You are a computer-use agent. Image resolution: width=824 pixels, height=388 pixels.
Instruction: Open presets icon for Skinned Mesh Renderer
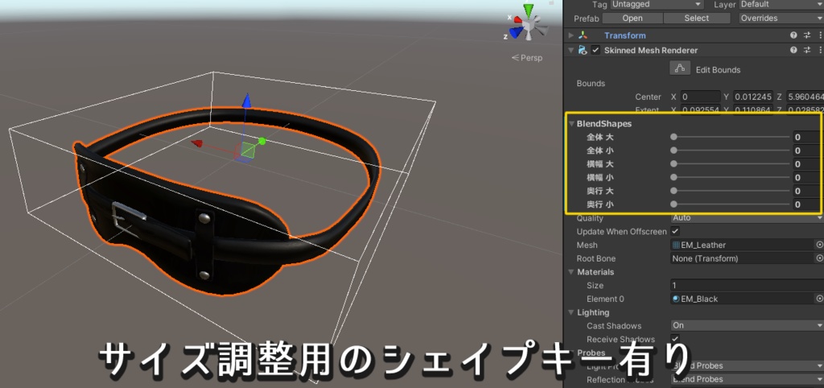807,51
